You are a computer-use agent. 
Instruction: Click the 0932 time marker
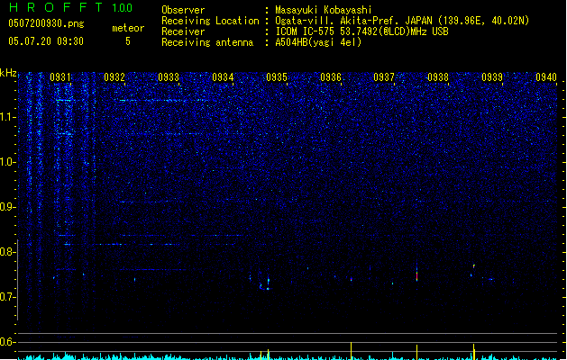(114, 77)
